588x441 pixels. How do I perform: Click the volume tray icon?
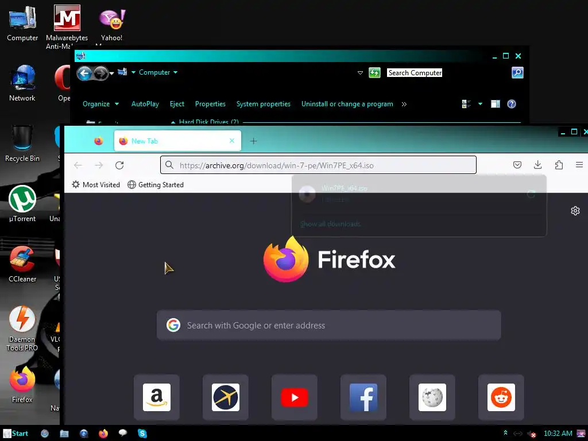[531, 434]
